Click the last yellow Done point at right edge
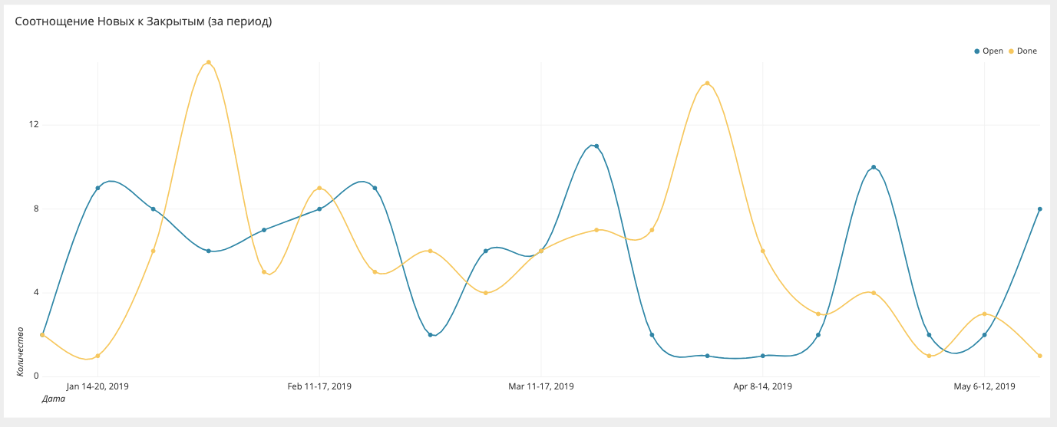The height and width of the screenshot is (427, 1057). coord(1040,356)
